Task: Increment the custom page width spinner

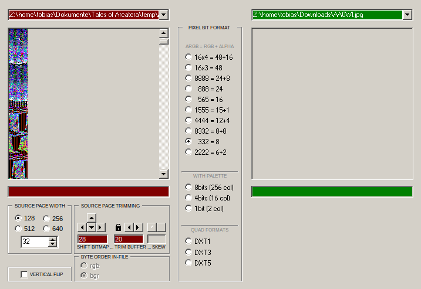Action: point(53,239)
